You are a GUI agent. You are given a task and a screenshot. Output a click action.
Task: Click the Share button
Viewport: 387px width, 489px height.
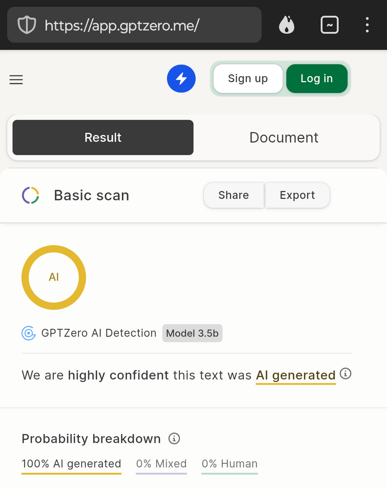pyautogui.click(x=234, y=195)
